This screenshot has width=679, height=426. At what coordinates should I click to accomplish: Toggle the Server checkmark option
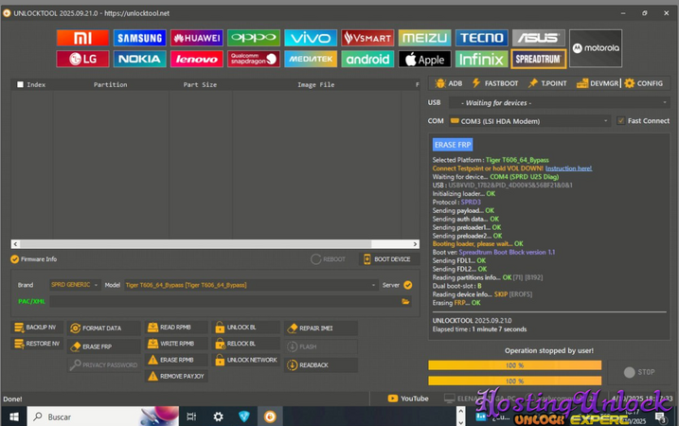point(407,284)
